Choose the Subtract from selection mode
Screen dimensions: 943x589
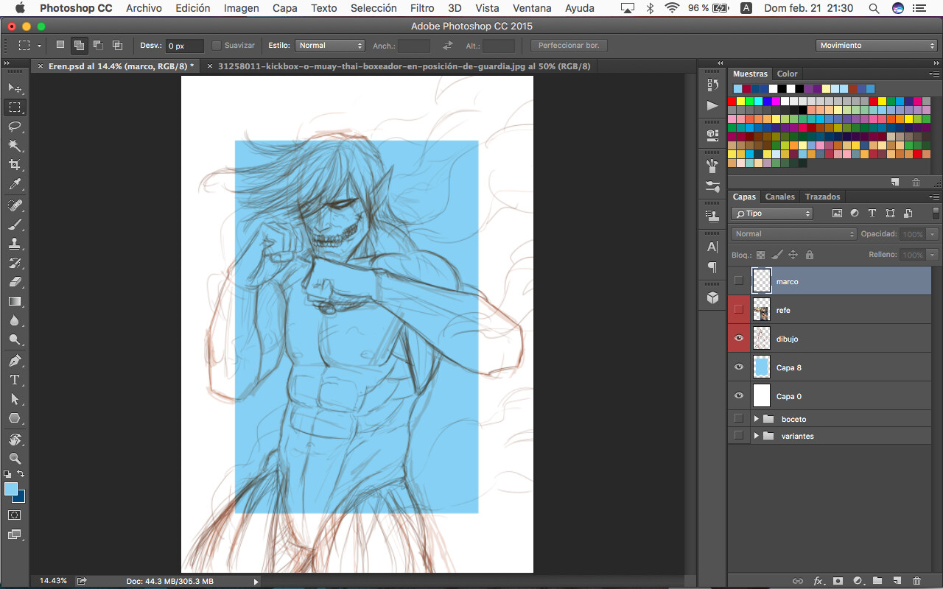click(x=98, y=45)
